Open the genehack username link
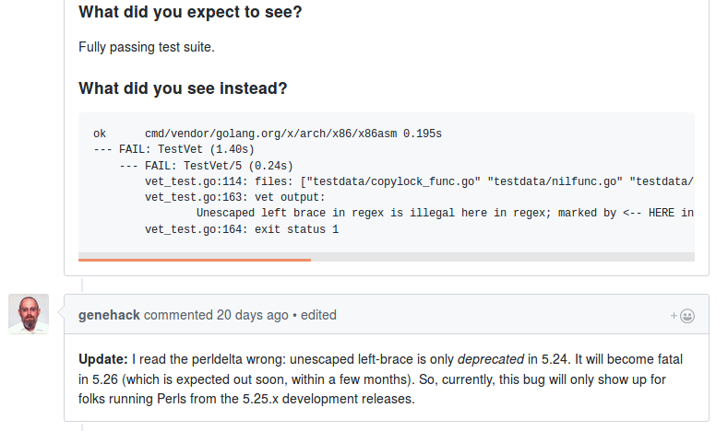 [109, 315]
